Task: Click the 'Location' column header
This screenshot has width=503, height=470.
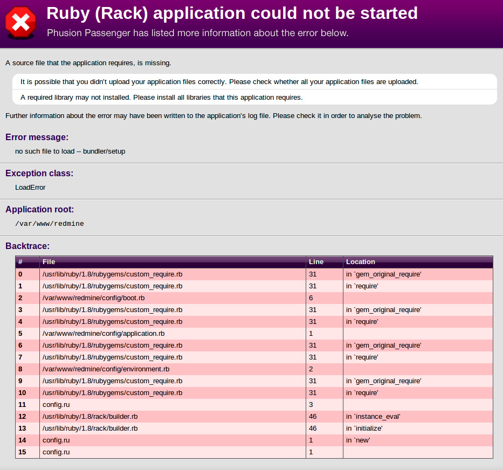Action: tap(360, 262)
